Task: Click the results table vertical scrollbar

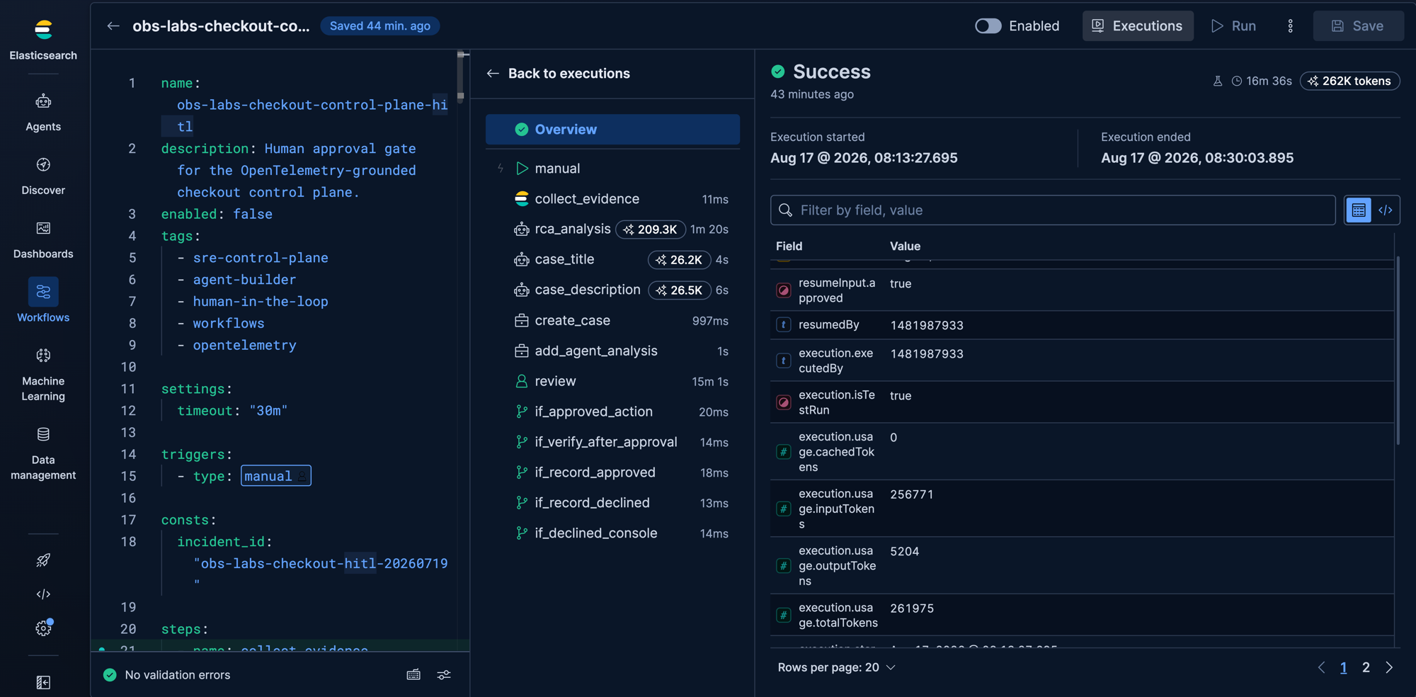Action: 1398,351
